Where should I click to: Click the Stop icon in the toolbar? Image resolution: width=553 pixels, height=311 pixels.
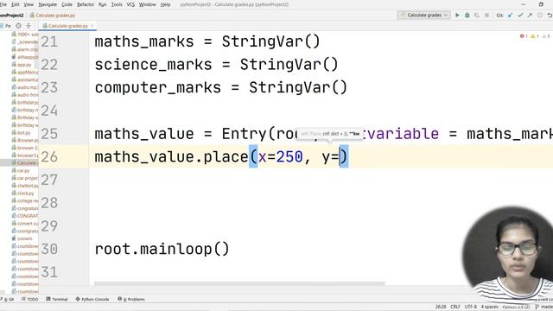[486, 16]
